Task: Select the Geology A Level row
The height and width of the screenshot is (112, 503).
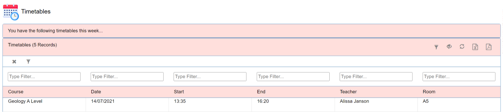Action: tap(252, 104)
